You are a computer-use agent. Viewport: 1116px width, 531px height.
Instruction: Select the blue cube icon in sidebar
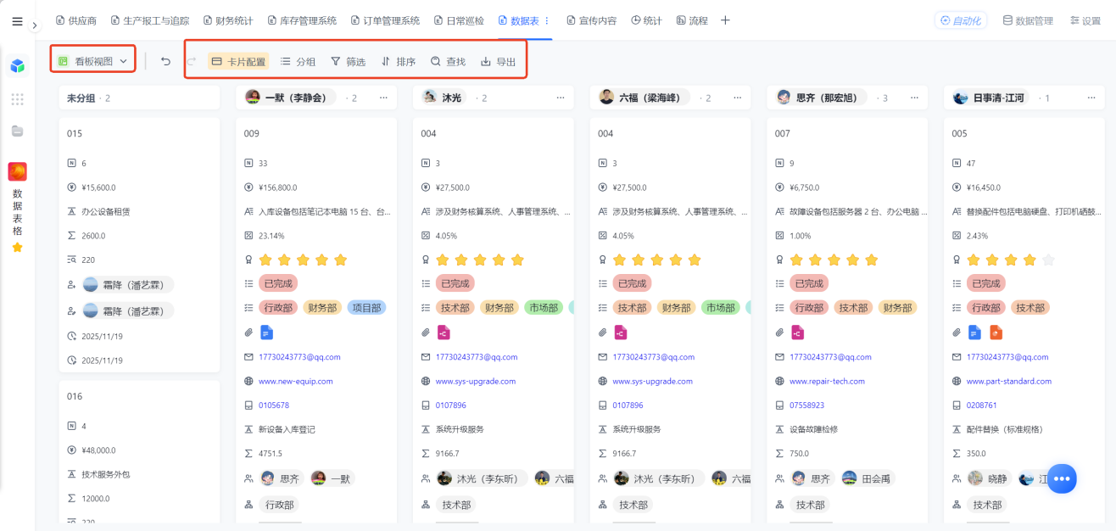pos(17,65)
